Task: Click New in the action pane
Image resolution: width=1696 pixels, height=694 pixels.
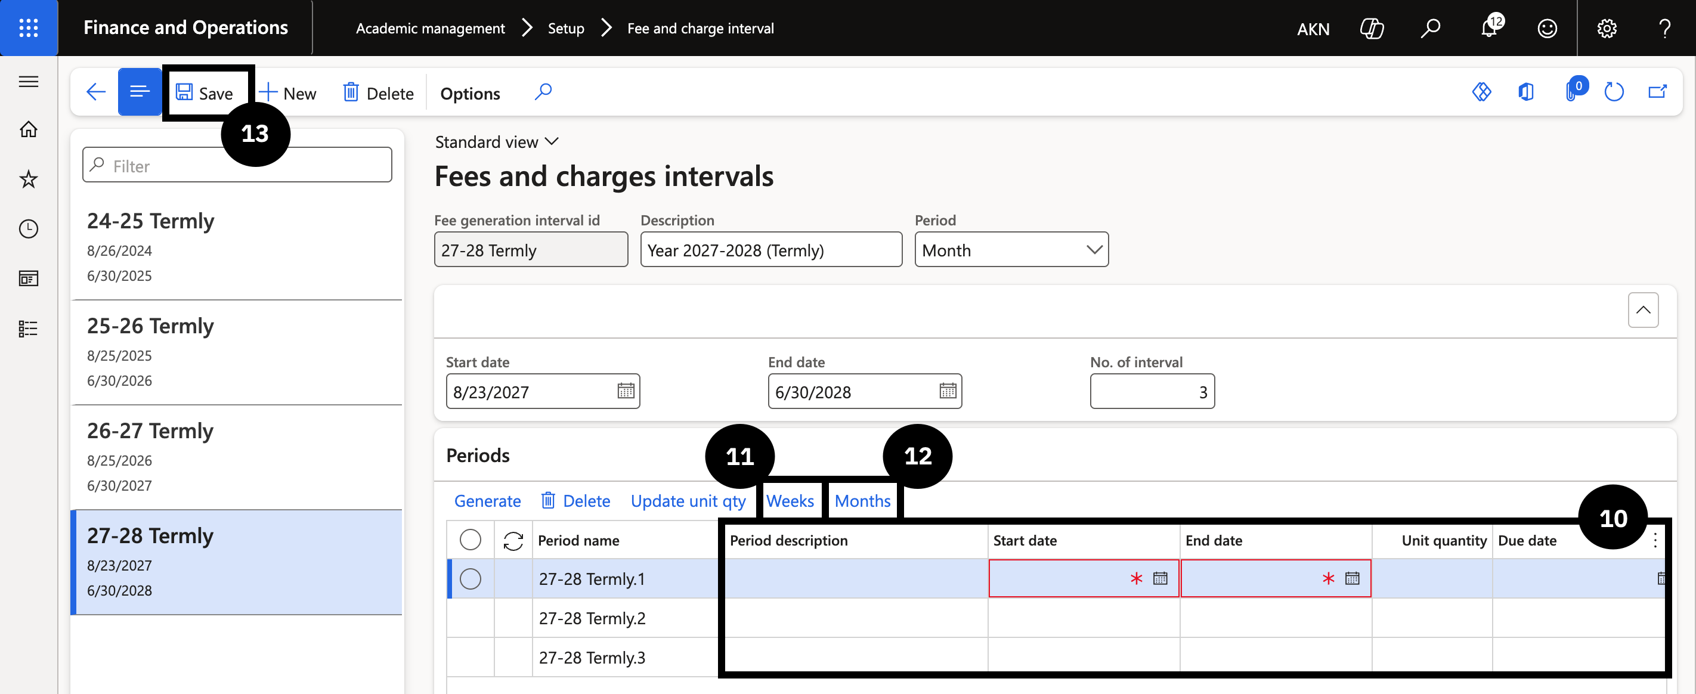Action: pos(287,93)
